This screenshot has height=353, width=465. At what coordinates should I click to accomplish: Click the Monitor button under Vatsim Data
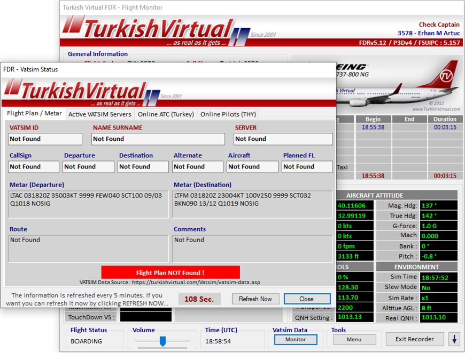coord(296,339)
